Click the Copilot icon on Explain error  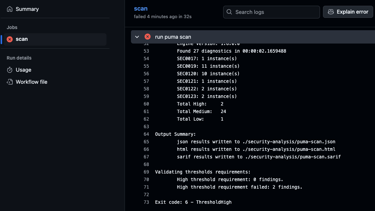(331, 12)
